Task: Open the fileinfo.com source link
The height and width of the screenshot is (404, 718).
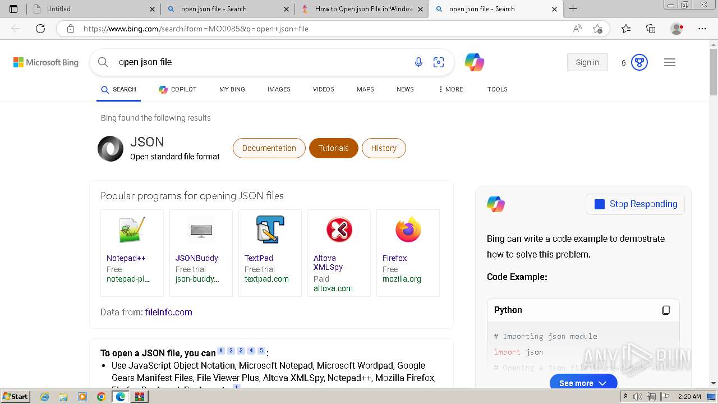Action: (168, 312)
